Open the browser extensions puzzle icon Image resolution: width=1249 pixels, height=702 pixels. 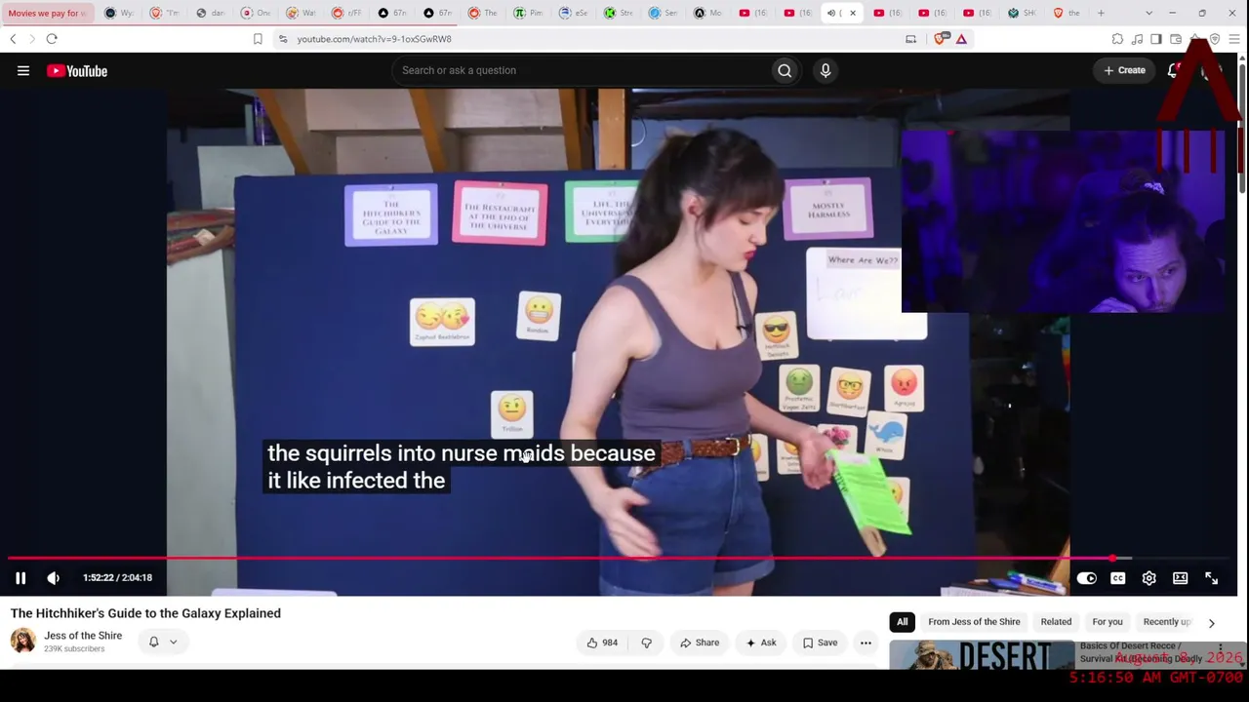click(1117, 39)
